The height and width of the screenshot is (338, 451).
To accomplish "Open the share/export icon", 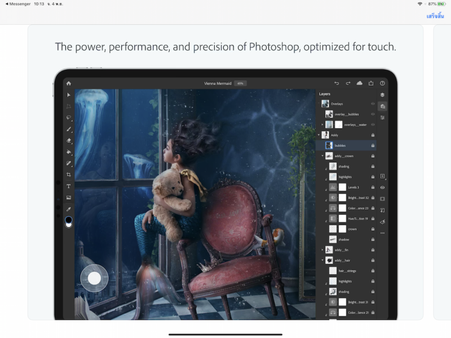I will pos(371,83).
